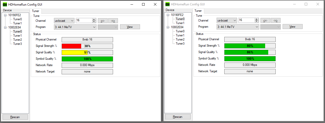Image resolution: width=325 pixels, height=123 pixels.
Task: Open Program 44.1 MeTV dropdown in right window
Action: point(238,27)
